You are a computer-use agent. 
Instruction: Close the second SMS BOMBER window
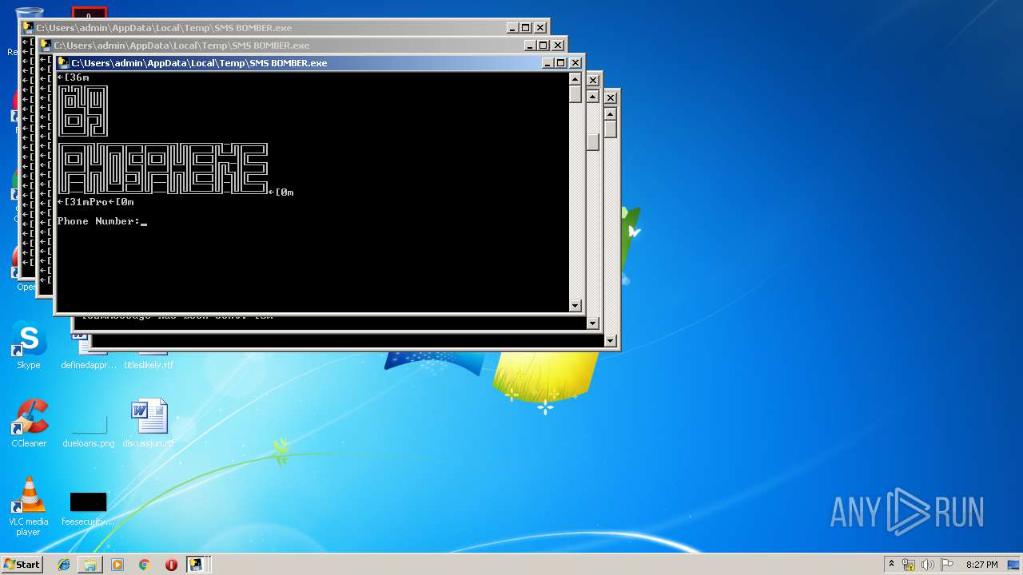point(558,46)
